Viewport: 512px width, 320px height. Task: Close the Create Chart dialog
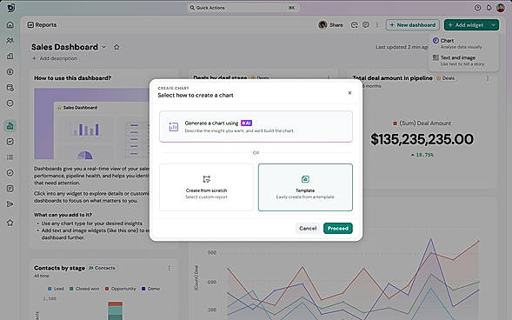coord(349,93)
